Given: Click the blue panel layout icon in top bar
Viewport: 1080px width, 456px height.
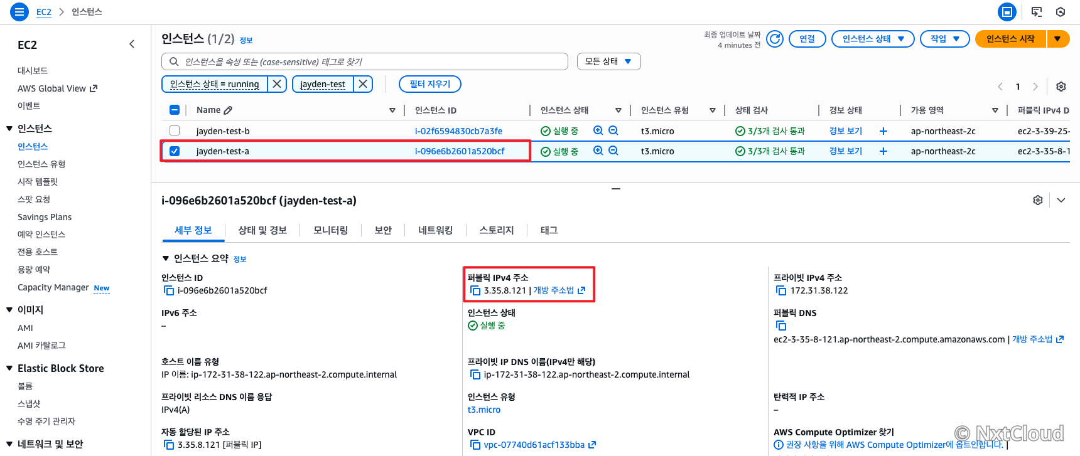Looking at the screenshot, I should 1007,12.
